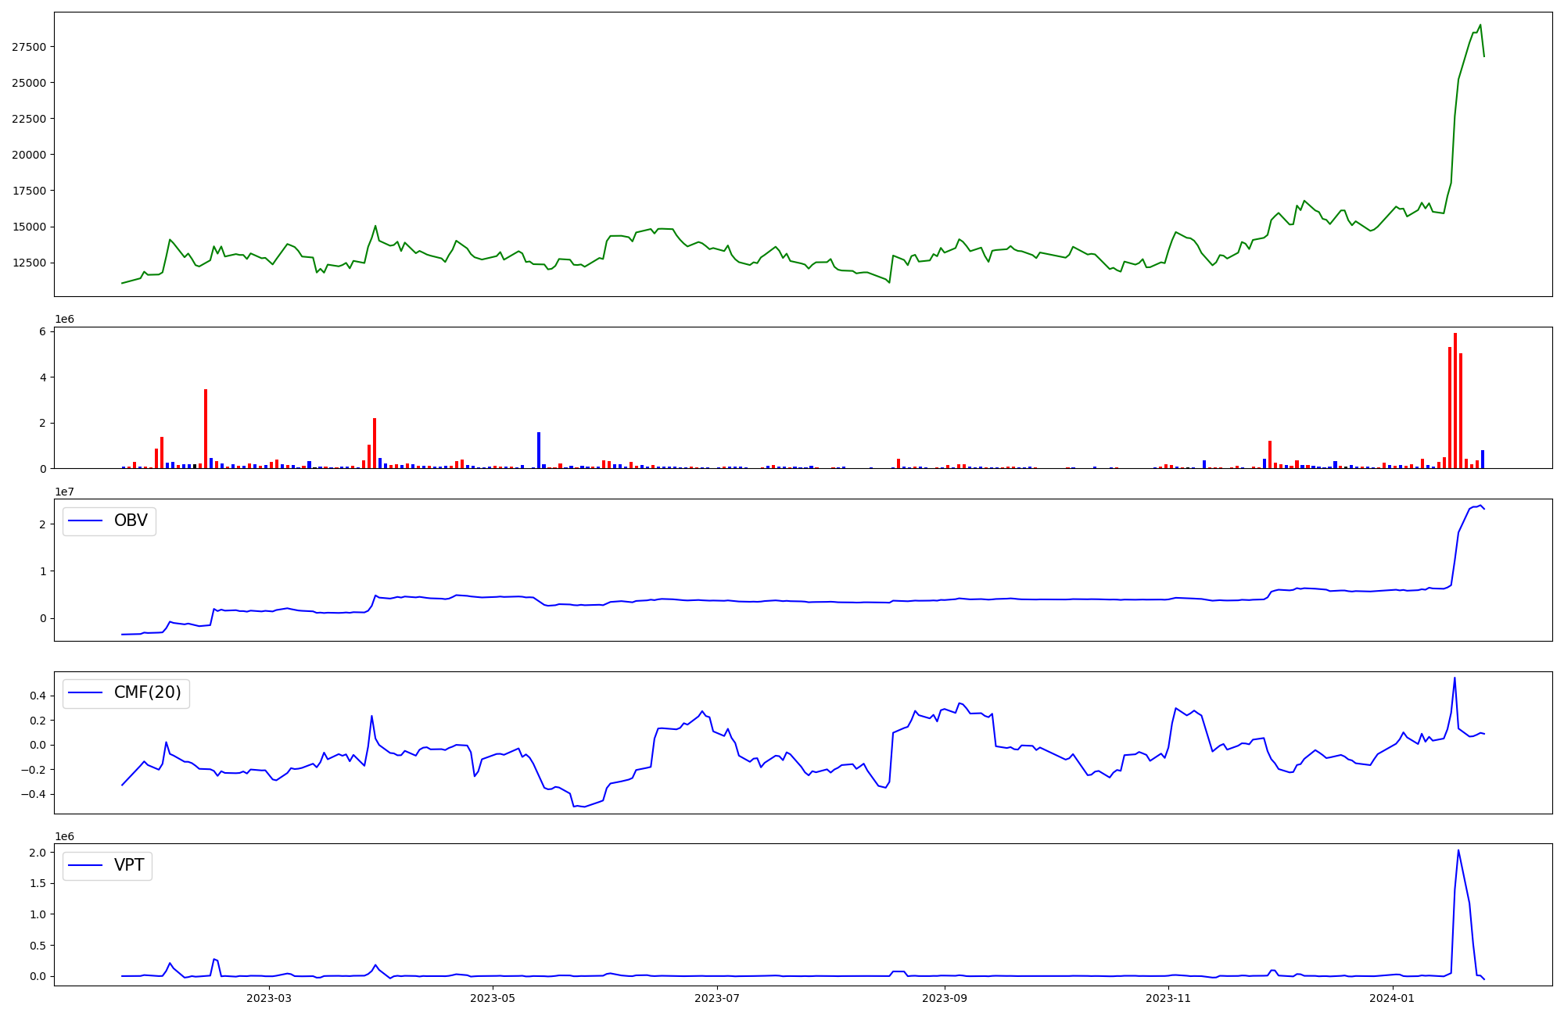1564x1016 pixels.
Task: Select the 2023-11 x-axis date label
Action: coord(1168,998)
